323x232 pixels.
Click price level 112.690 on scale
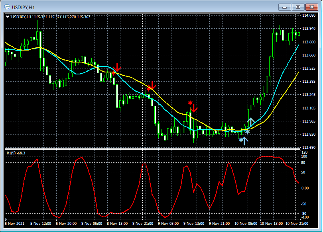(x=309, y=148)
